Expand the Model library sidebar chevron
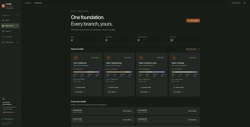 (17, 26)
